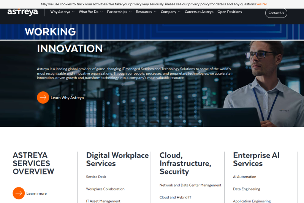This screenshot has width=304, height=203.
Task: Click orange arrow icon beside Learn Why Astreya
Action: pyautogui.click(x=43, y=98)
